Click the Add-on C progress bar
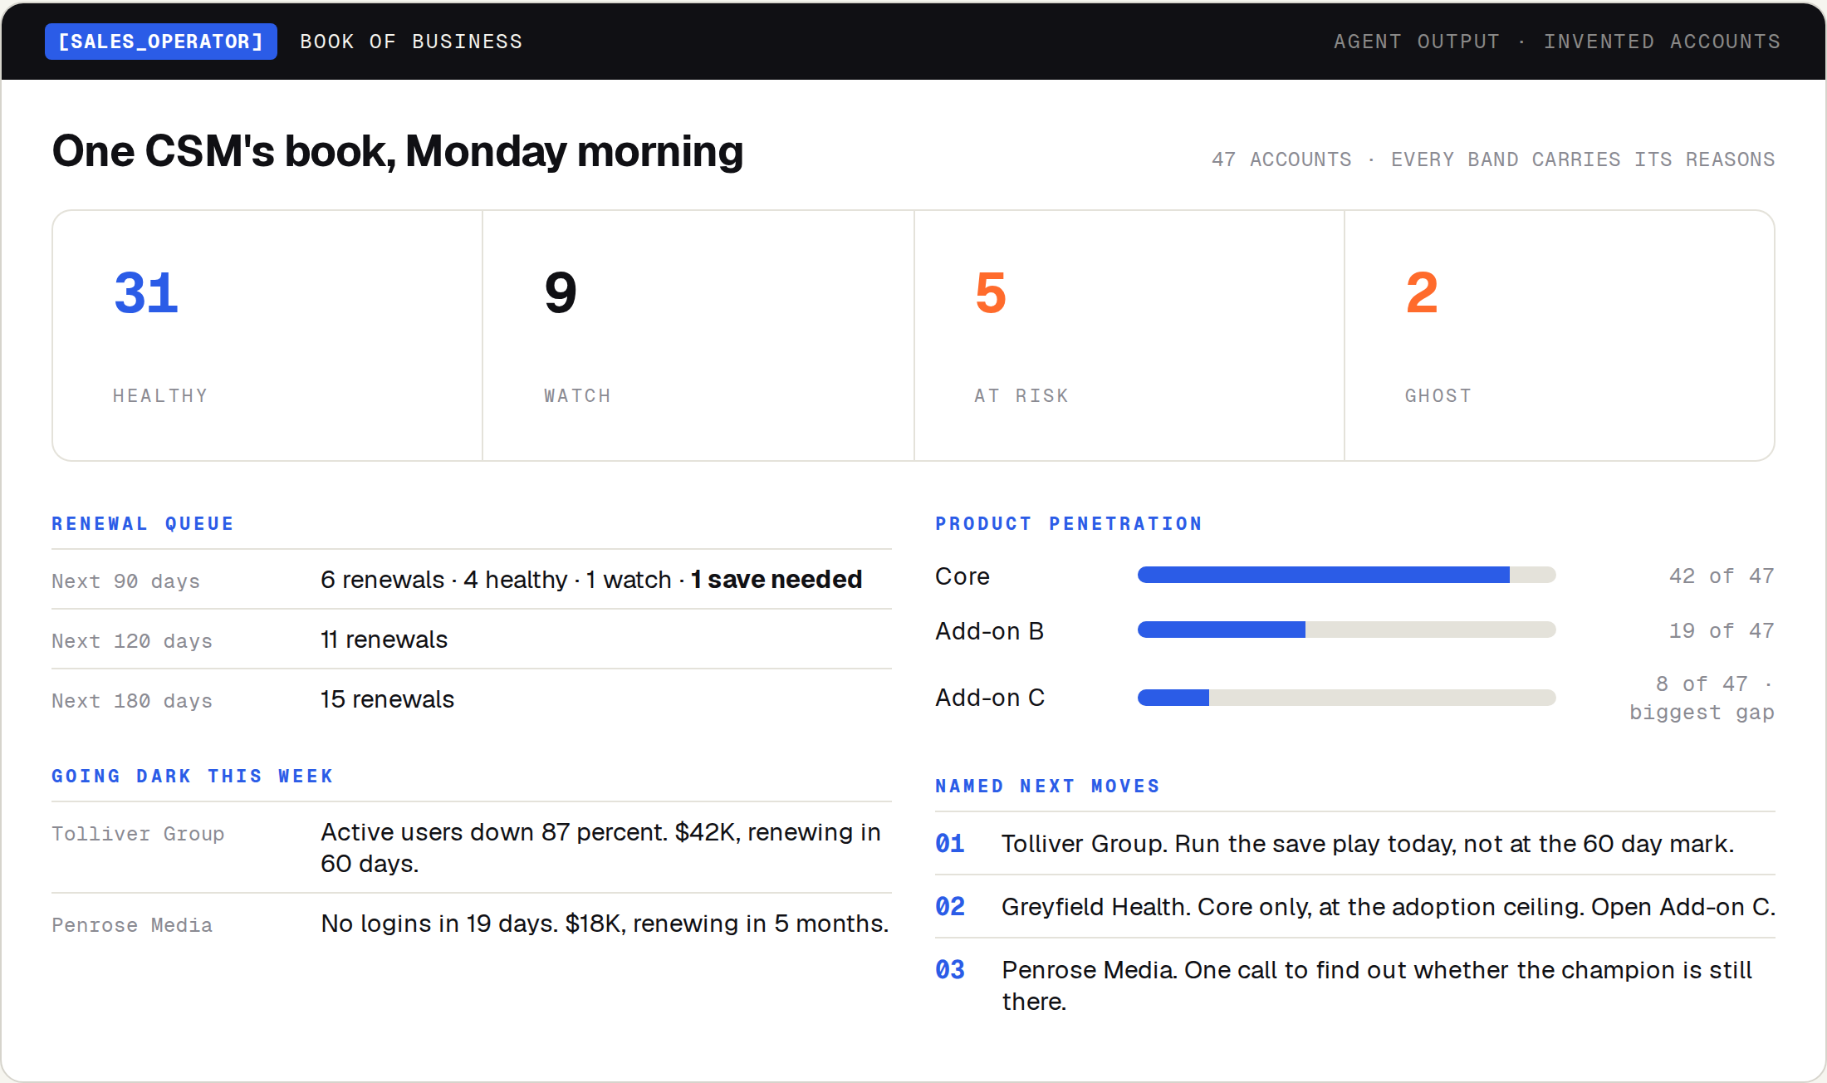This screenshot has height=1083, width=1827. click(1346, 698)
